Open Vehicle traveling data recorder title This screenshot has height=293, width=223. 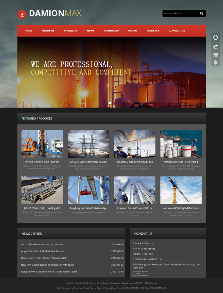point(42,162)
